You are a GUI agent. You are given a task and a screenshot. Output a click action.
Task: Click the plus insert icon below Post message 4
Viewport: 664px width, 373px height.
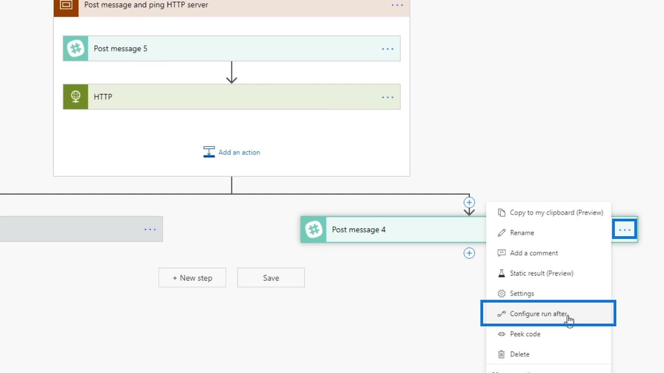[x=469, y=253]
